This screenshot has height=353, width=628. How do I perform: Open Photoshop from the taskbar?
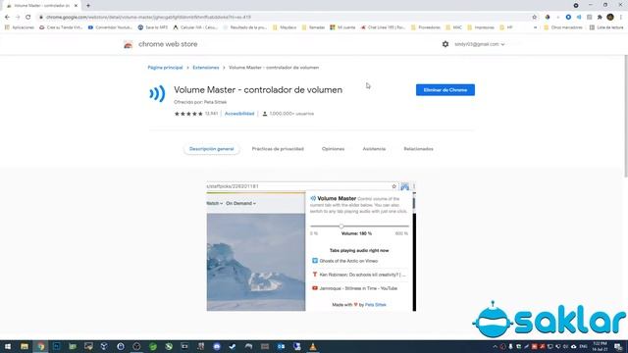coord(57,346)
